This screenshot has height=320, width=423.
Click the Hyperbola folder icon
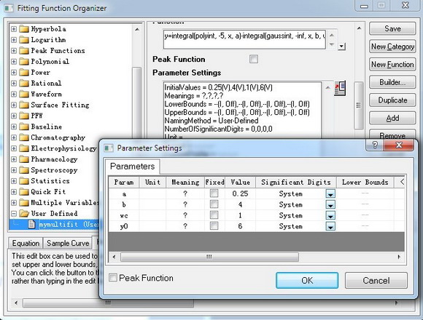24,29
